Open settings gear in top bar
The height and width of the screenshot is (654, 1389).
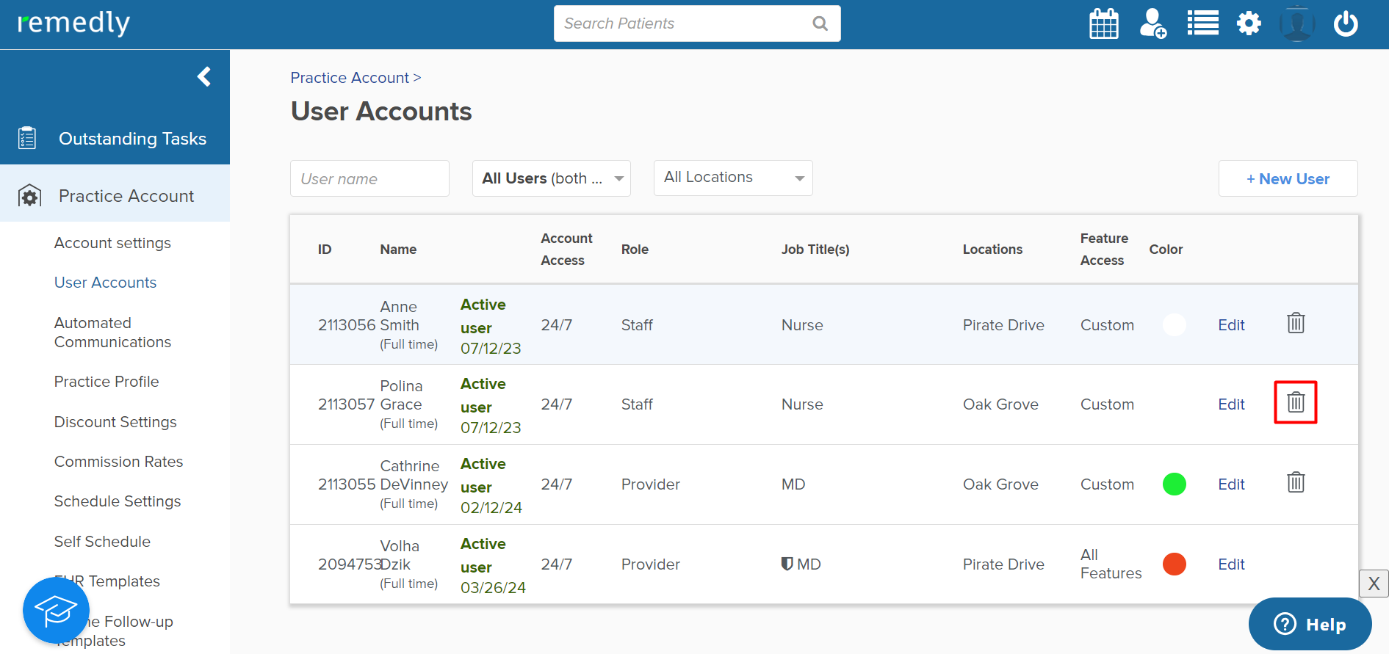tap(1249, 23)
